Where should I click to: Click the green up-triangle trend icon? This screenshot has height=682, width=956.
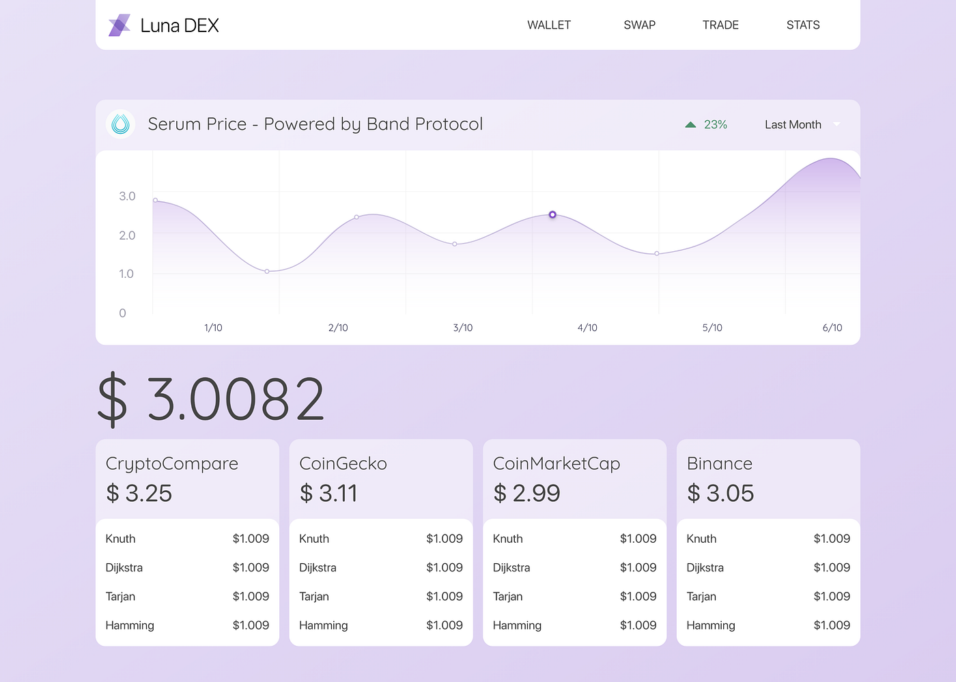coord(690,124)
